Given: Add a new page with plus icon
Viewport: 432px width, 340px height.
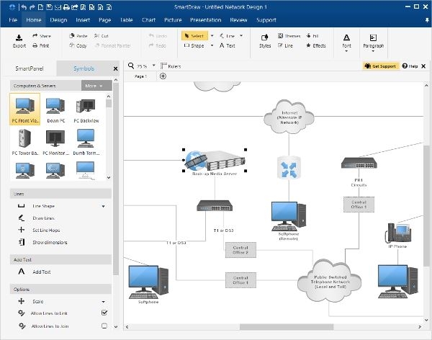Looking at the screenshot, I should 163,76.
